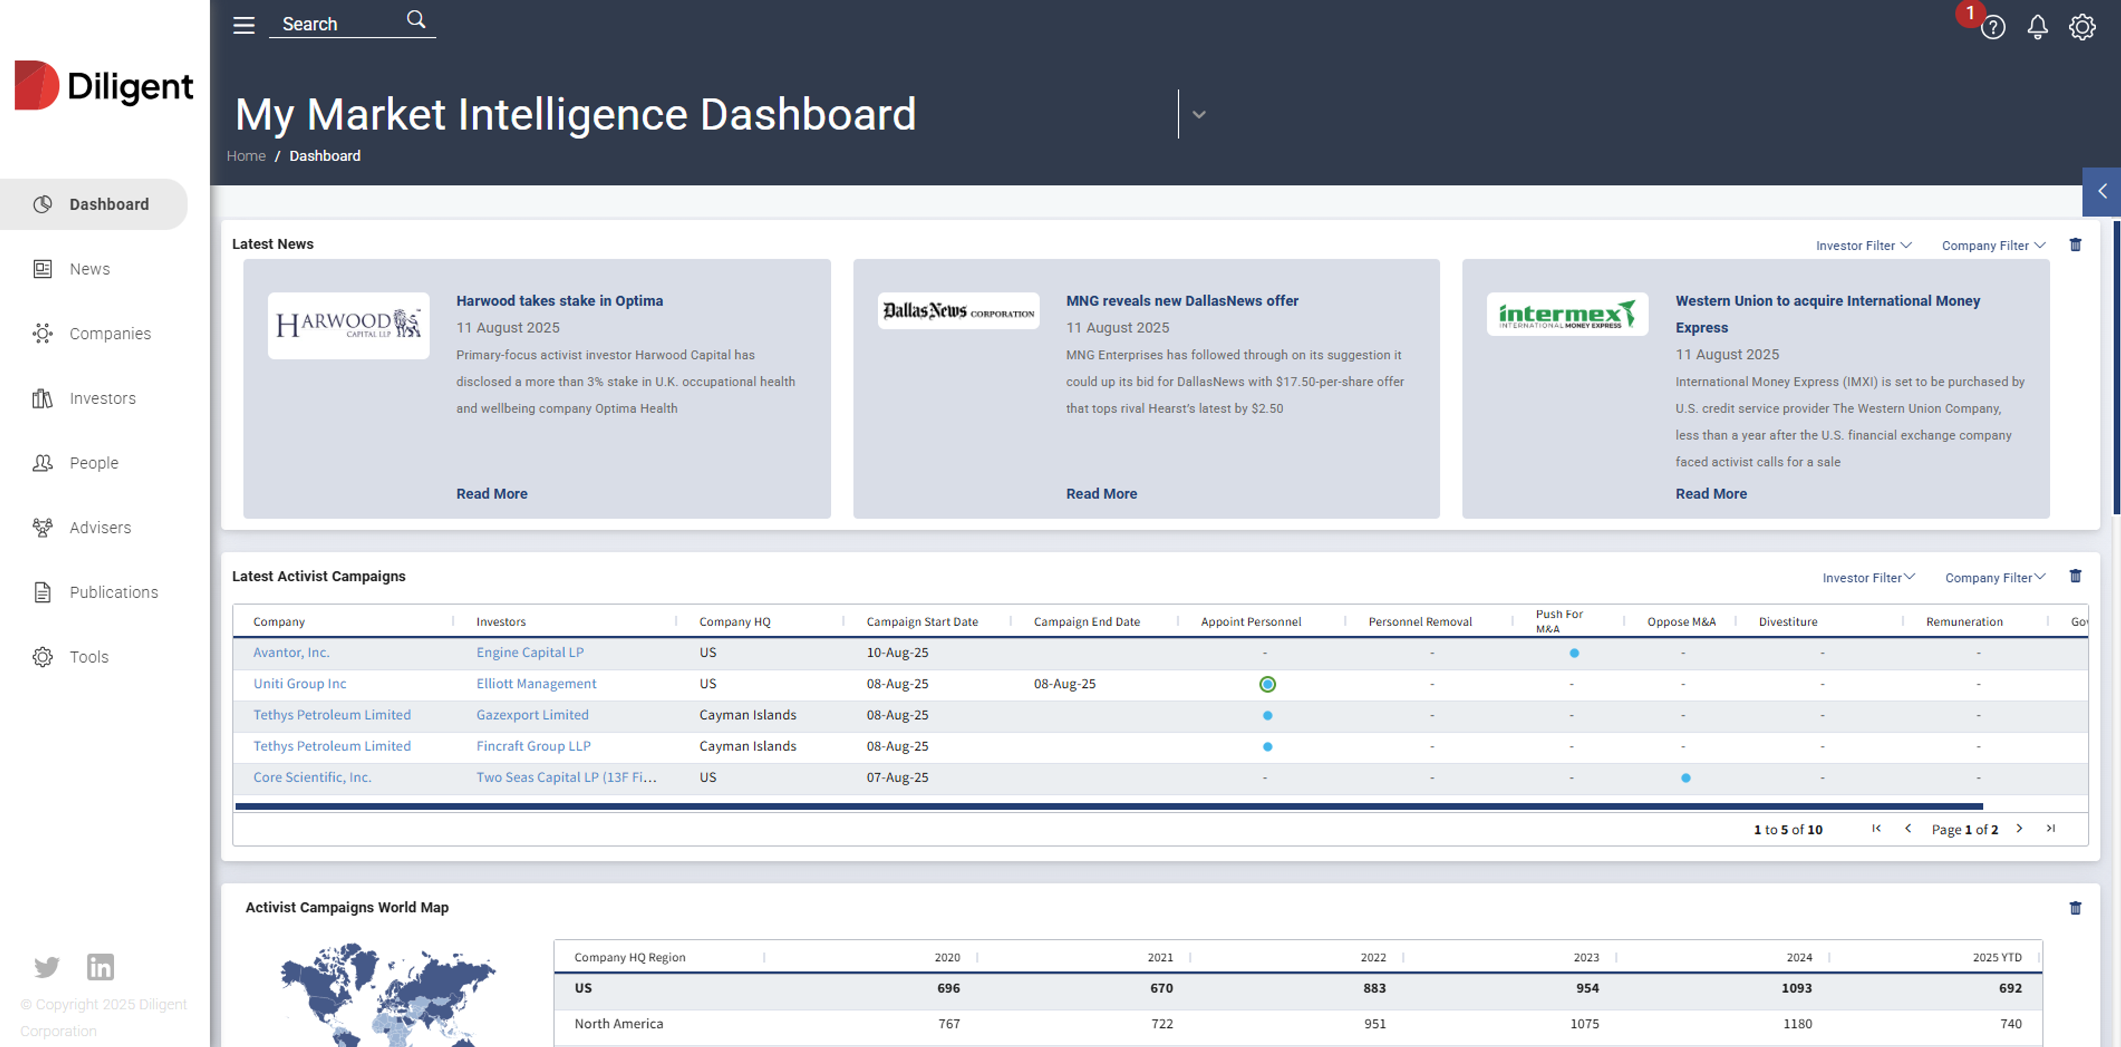
Task: Open the Dashboard sidebar item
Action: click(94, 204)
